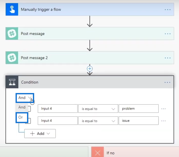Choose Or from the operator list
Viewport: 179px width, 157px height.
(x=22, y=117)
